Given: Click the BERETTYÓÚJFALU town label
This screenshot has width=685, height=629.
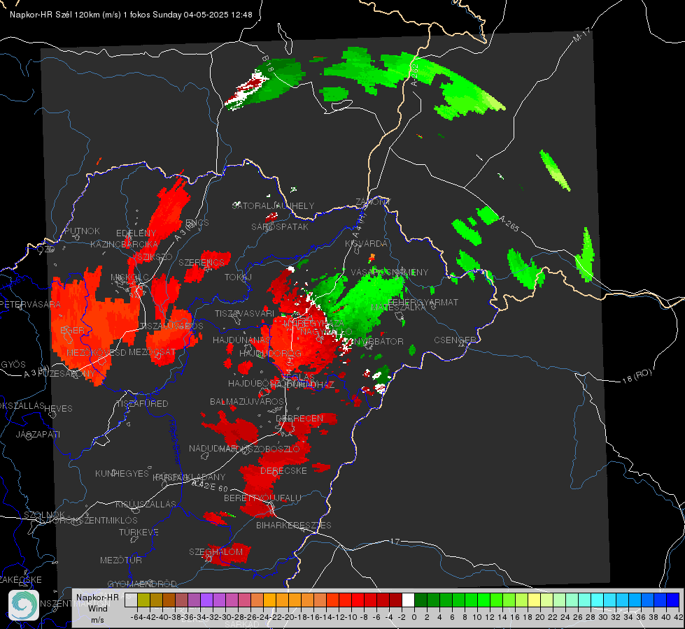Looking at the screenshot, I should [262, 498].
